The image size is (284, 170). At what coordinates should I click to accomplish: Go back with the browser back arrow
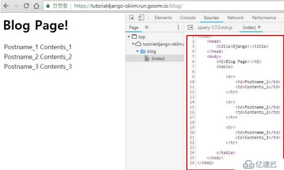(6, 6)
